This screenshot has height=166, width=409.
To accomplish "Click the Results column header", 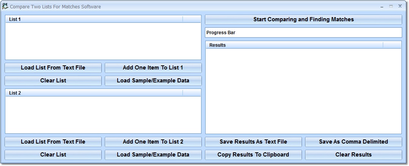I will 294,45.
